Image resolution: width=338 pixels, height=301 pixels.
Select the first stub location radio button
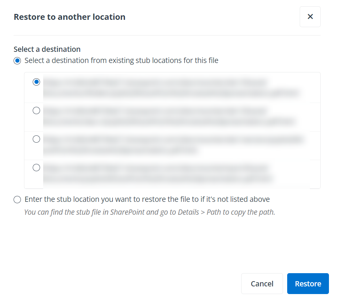36,82
